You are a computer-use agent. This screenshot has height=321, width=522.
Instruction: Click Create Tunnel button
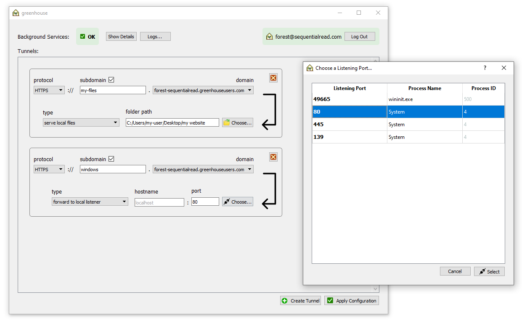(300, 300)
